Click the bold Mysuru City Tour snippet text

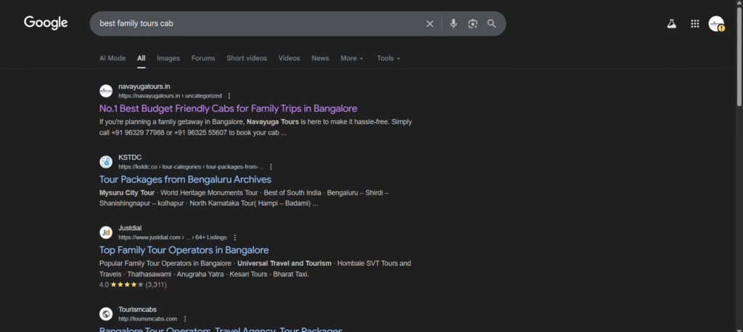[127, 193]
